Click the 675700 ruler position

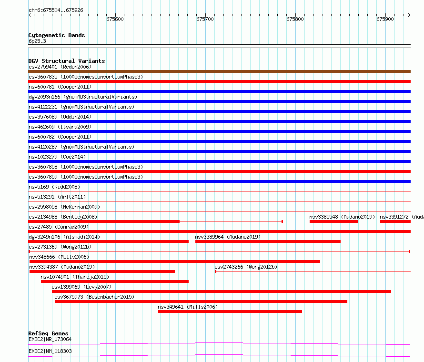[205, 19]
